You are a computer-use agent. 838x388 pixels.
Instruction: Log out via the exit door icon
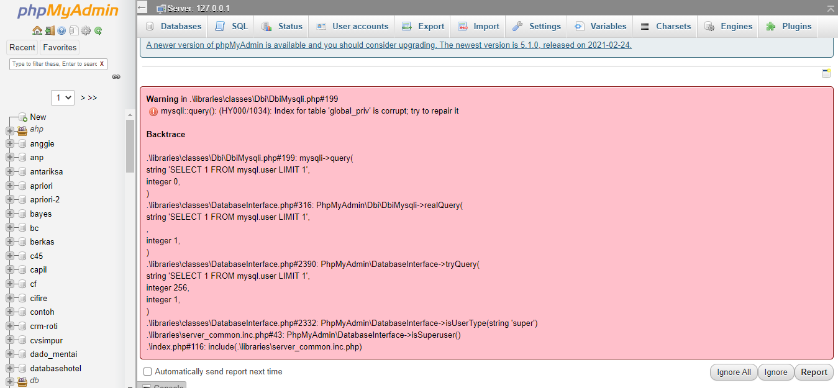click(x=49, y=30)
